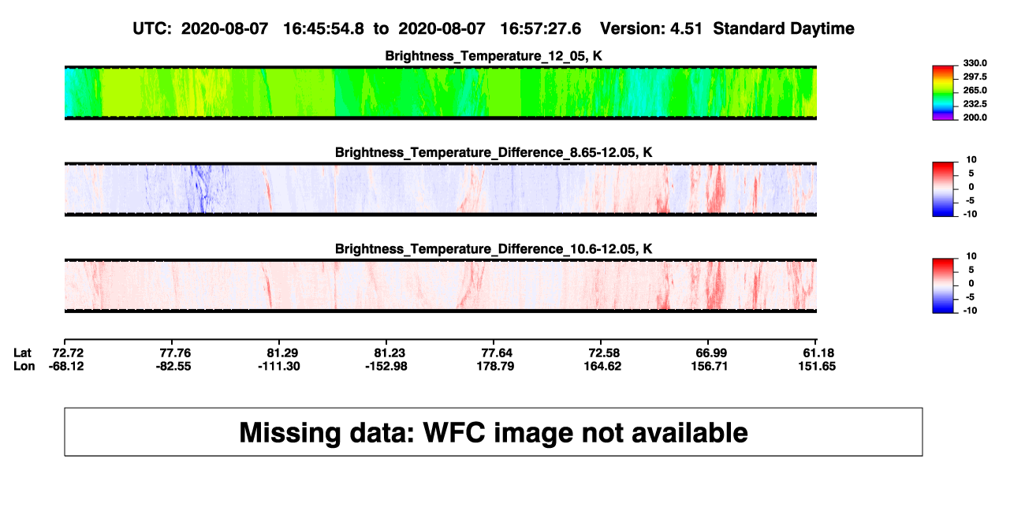Click the Lat axis label
This screenshot has width=1025, height=526.
(23, 352)
